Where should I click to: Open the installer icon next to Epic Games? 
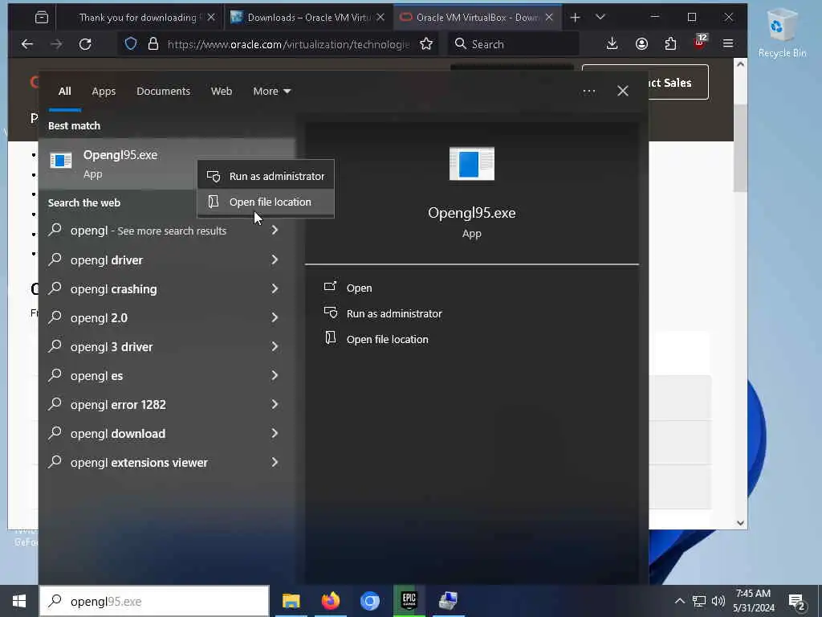point(448,601)
